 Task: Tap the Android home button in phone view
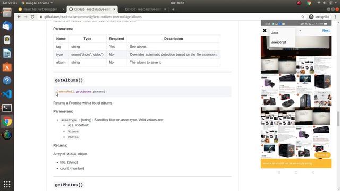296,172
